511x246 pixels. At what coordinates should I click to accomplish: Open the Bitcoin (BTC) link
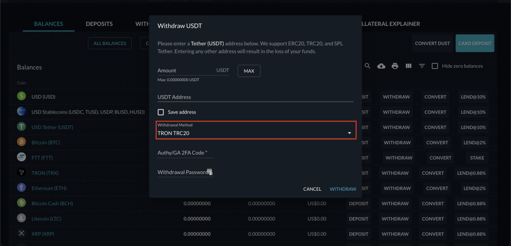point(46,142)
